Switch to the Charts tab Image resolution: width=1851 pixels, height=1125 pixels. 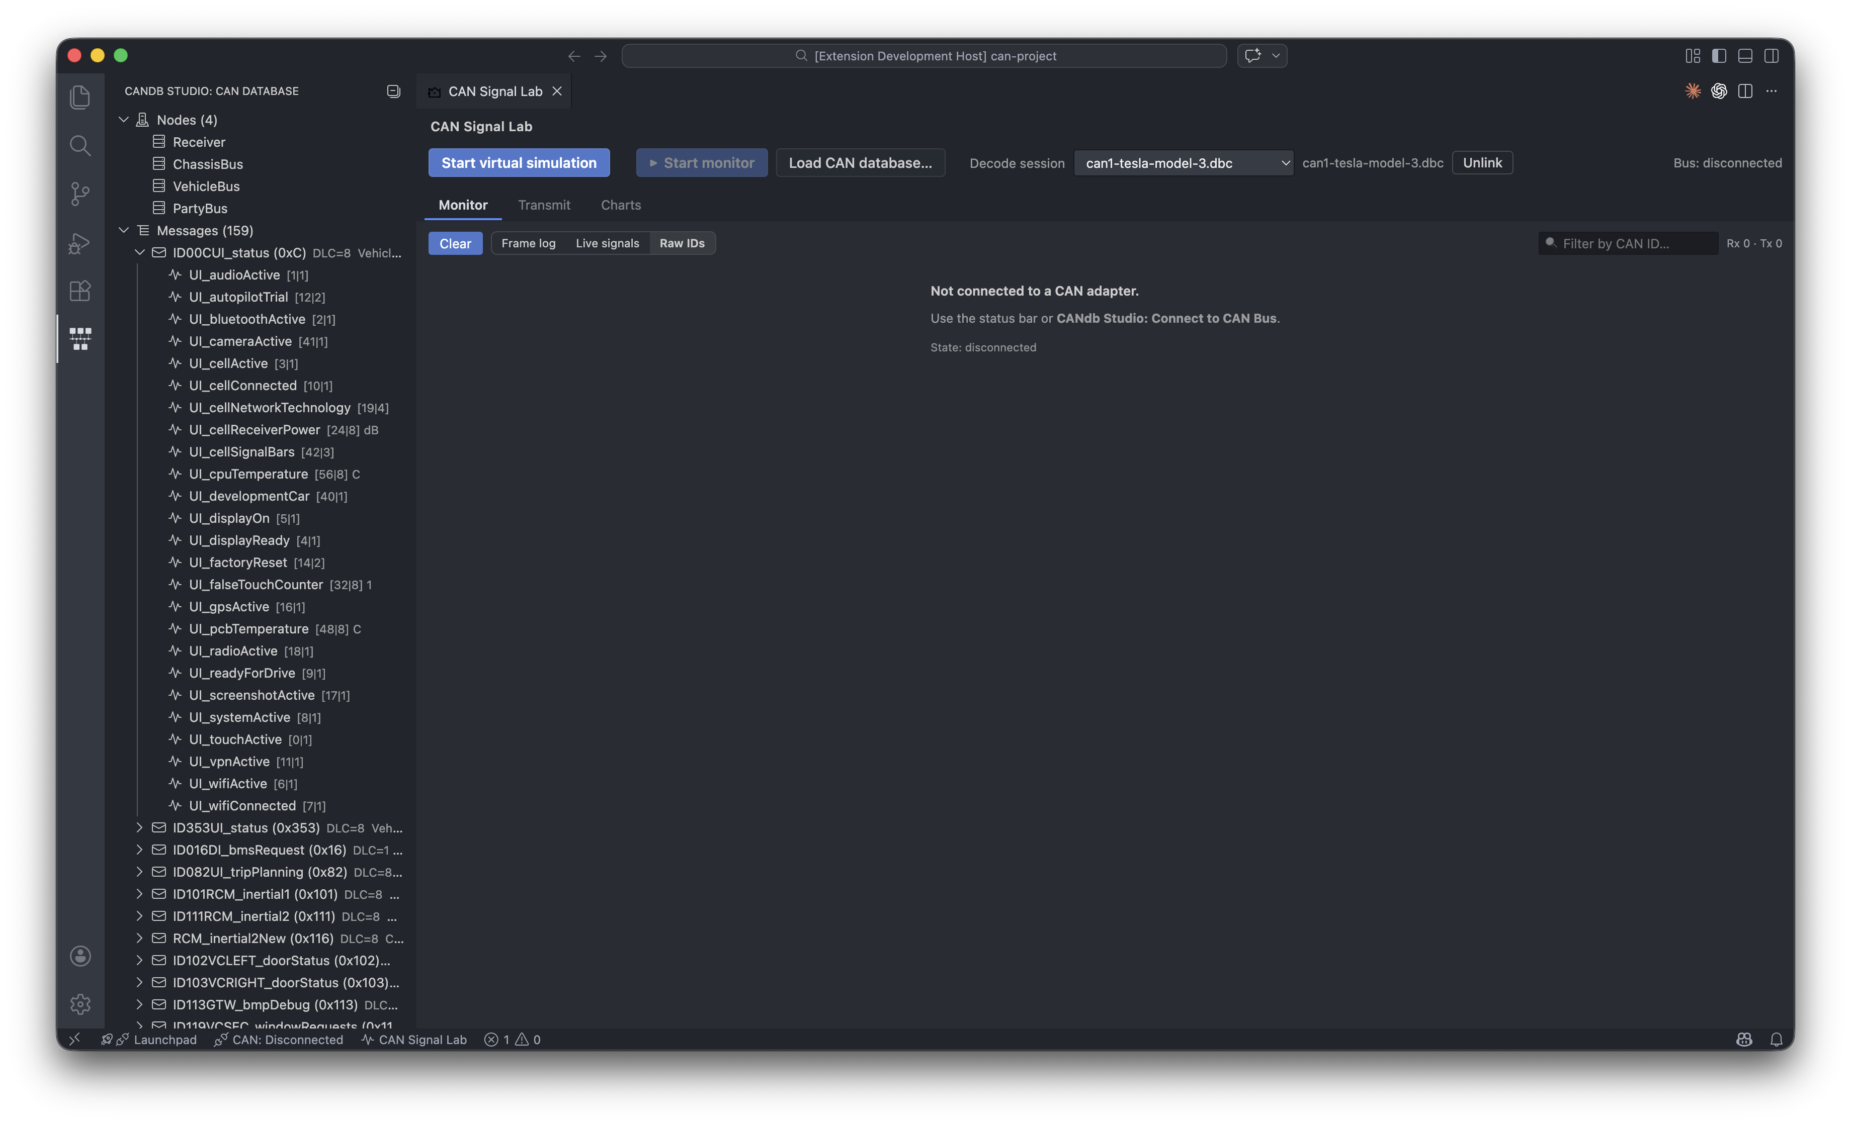click(621, 205)
